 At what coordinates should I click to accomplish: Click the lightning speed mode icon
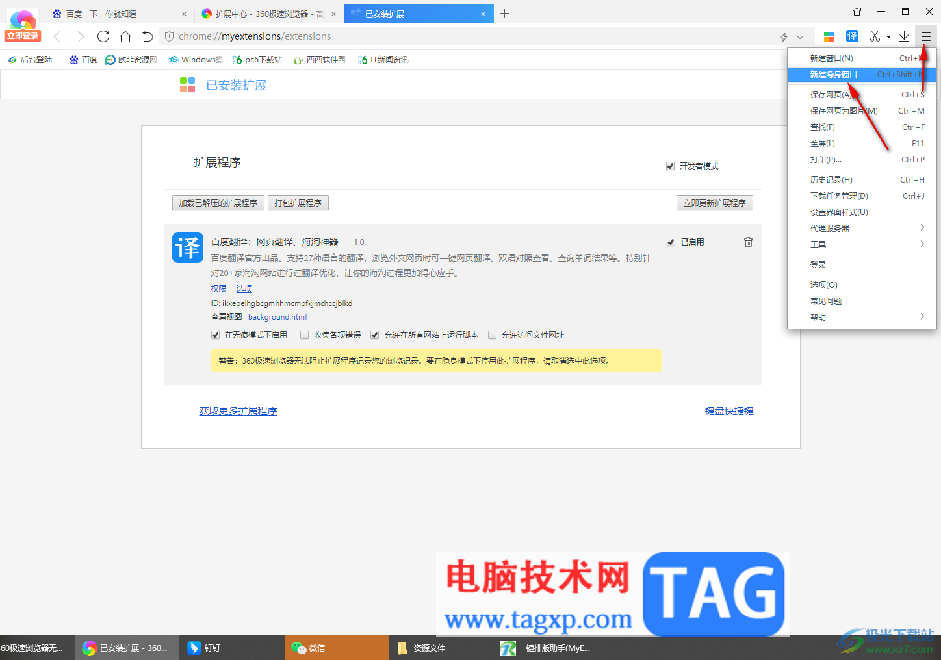[x=784, y=37]
